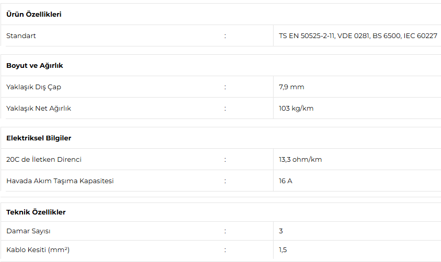441x262 pixels.
Task: Select the Damar Sayısı value 3
Action: (x=281, y=231)
